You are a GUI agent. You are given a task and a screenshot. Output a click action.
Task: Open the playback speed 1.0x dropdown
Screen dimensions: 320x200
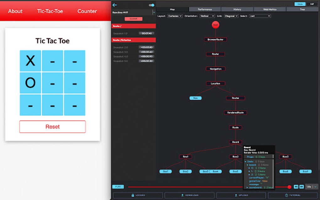312,187
